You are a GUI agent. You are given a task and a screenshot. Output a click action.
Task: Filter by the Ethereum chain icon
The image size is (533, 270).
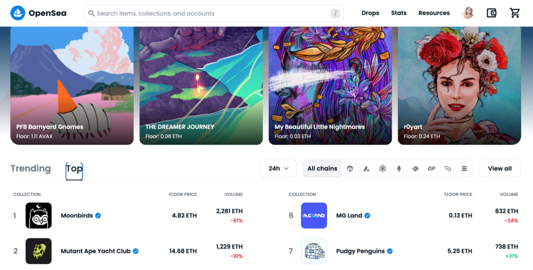click(x=399, y=169)
